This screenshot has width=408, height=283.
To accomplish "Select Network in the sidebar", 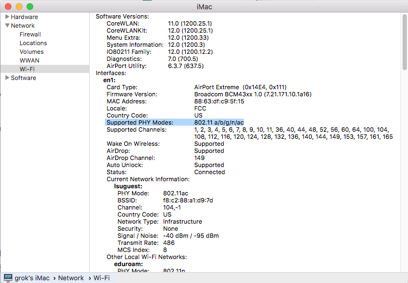I will (23, 26).
